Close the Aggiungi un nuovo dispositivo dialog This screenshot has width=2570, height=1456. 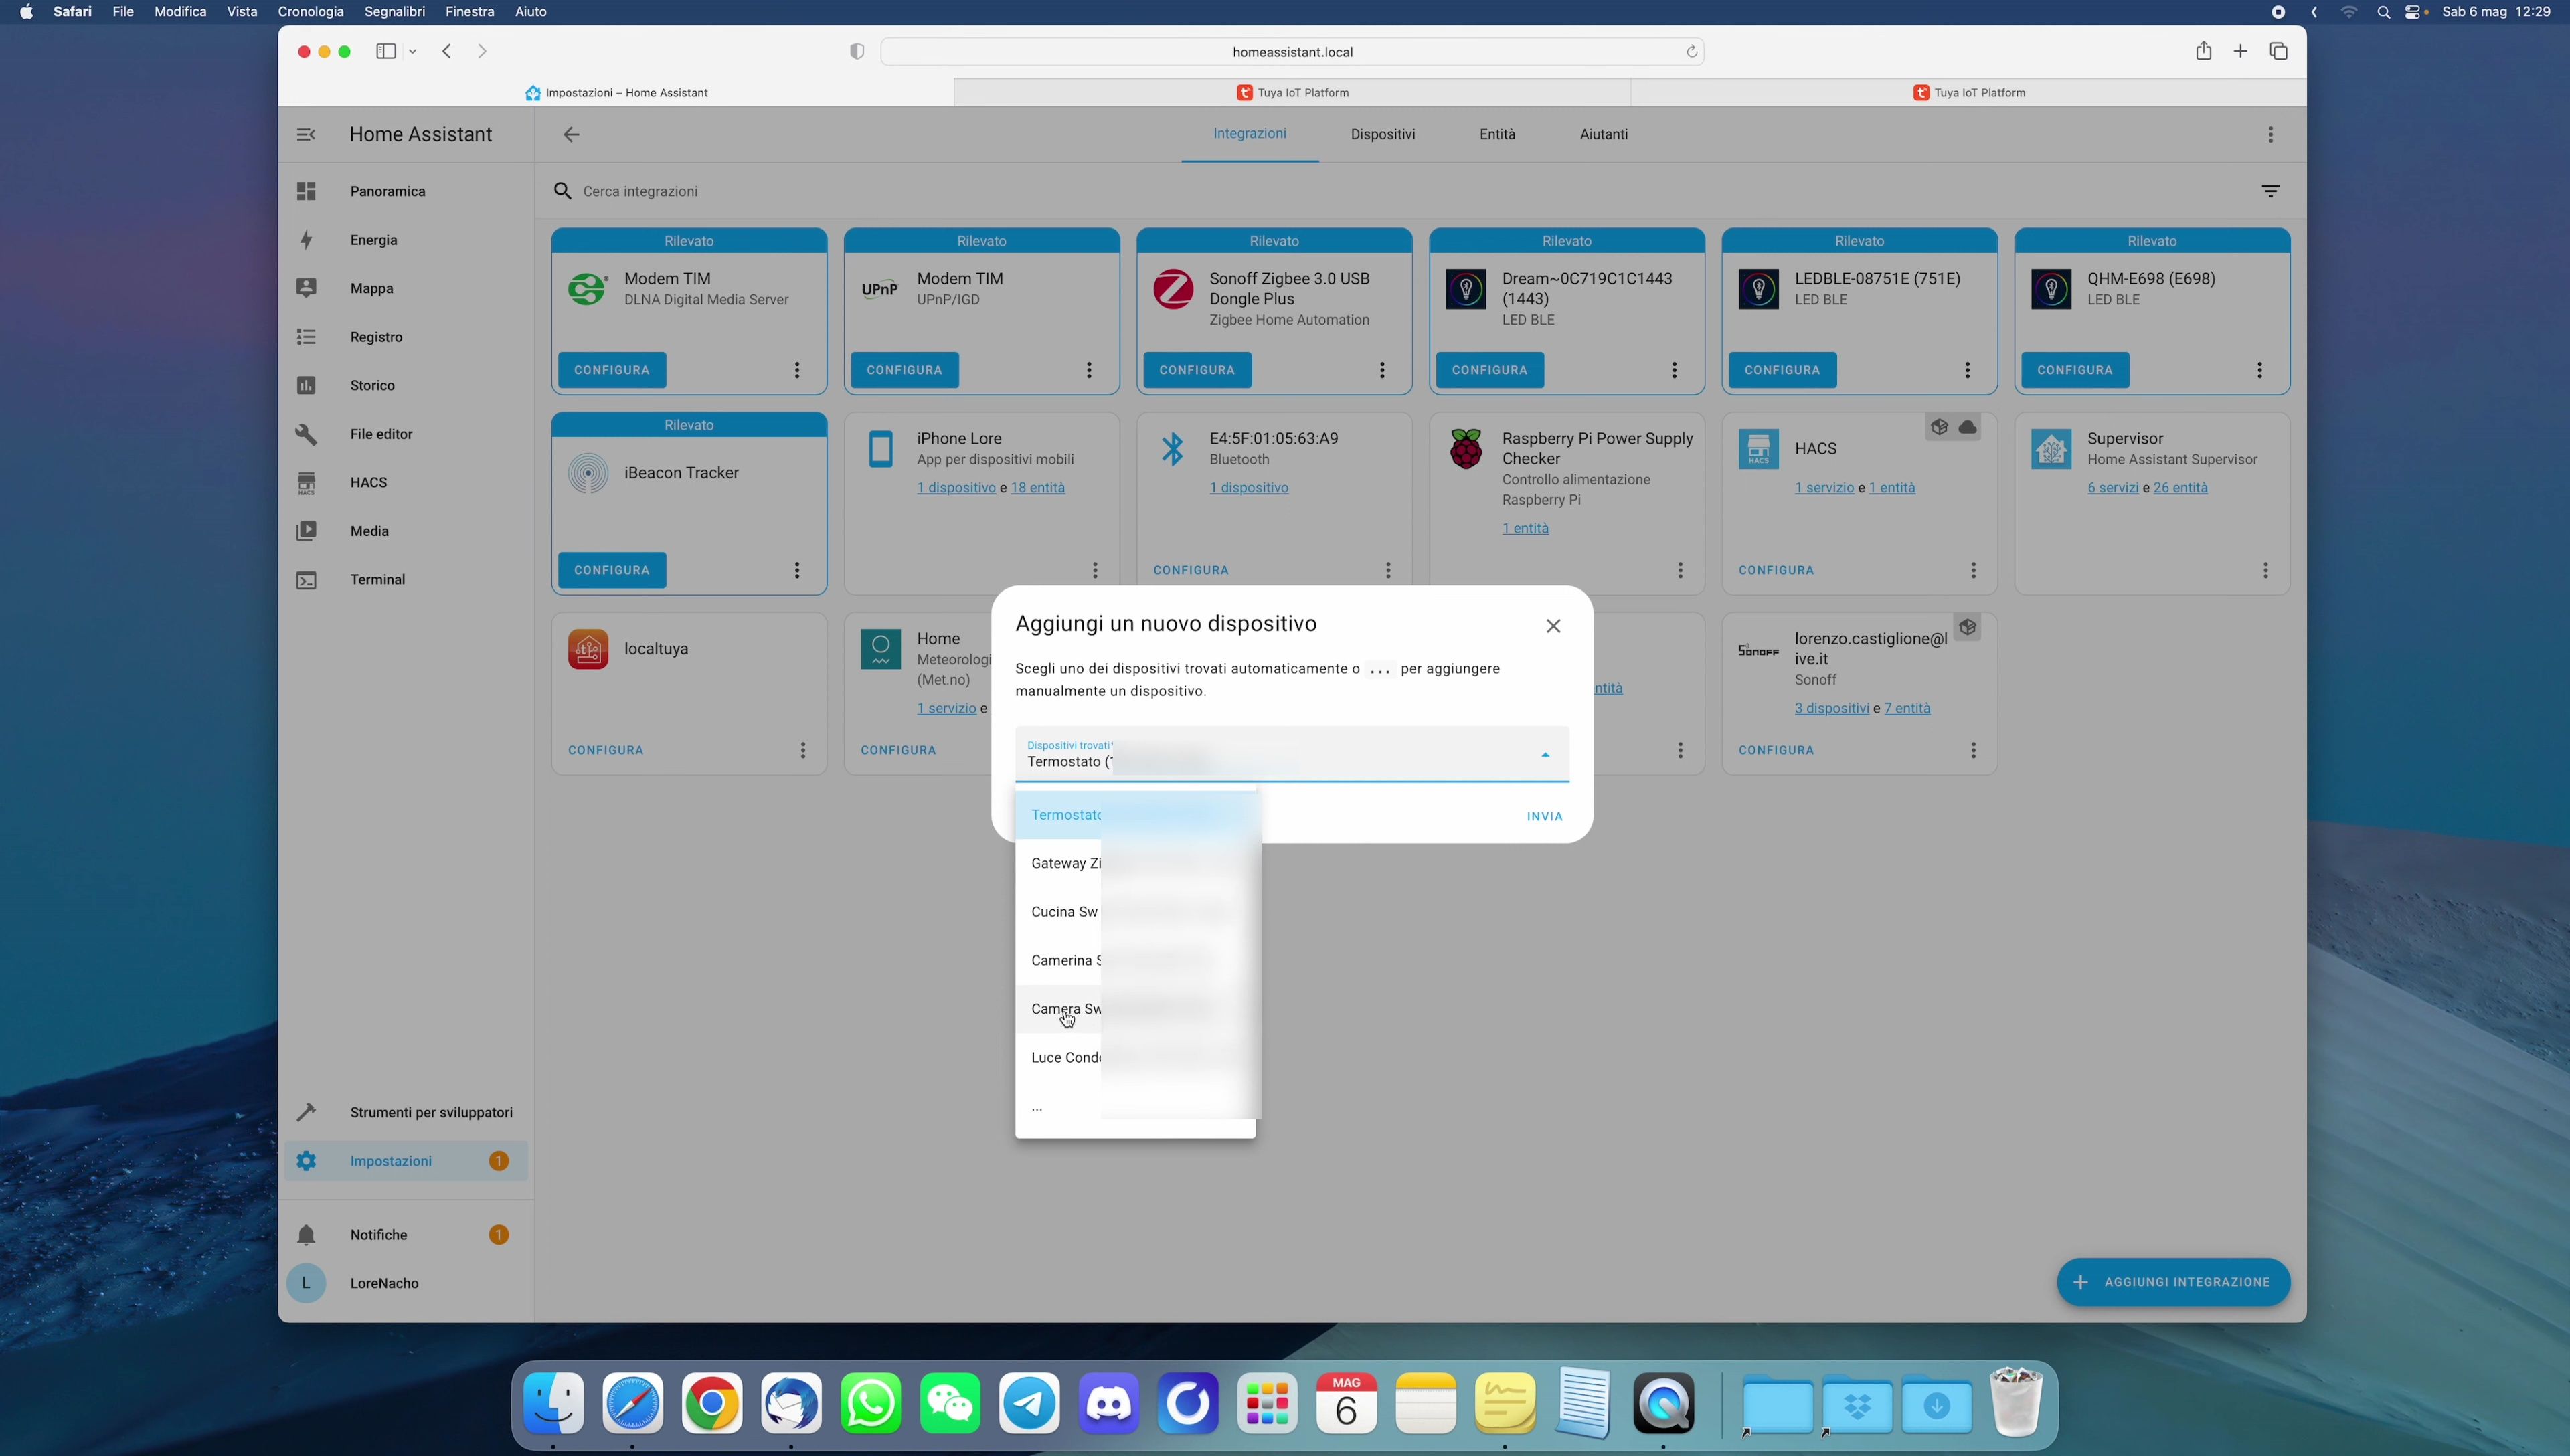click(x=1553, y=626)
